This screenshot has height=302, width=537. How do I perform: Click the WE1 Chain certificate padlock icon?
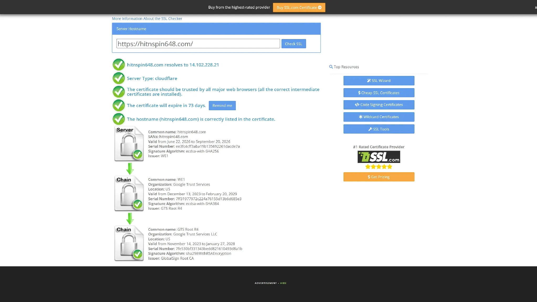click(129, 194)
